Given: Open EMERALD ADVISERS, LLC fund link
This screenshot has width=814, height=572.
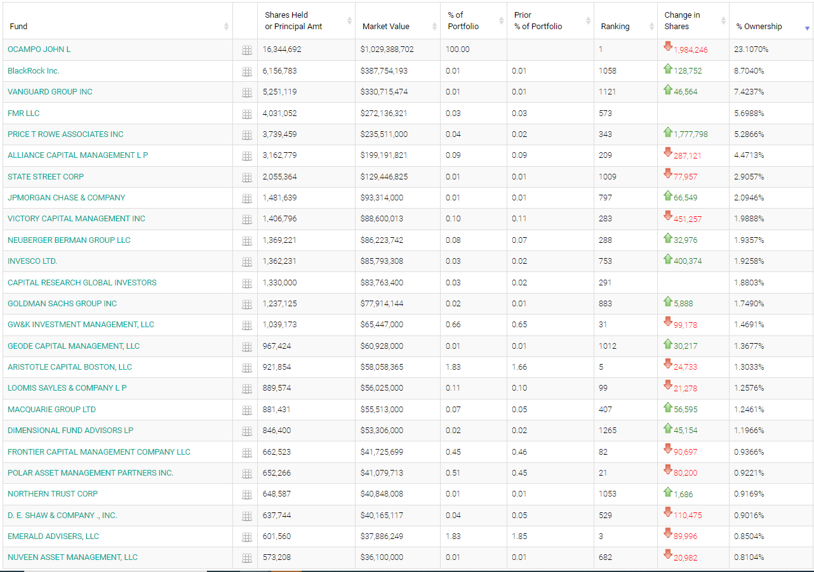Looking at the screenshot, I should coord(53,536).
